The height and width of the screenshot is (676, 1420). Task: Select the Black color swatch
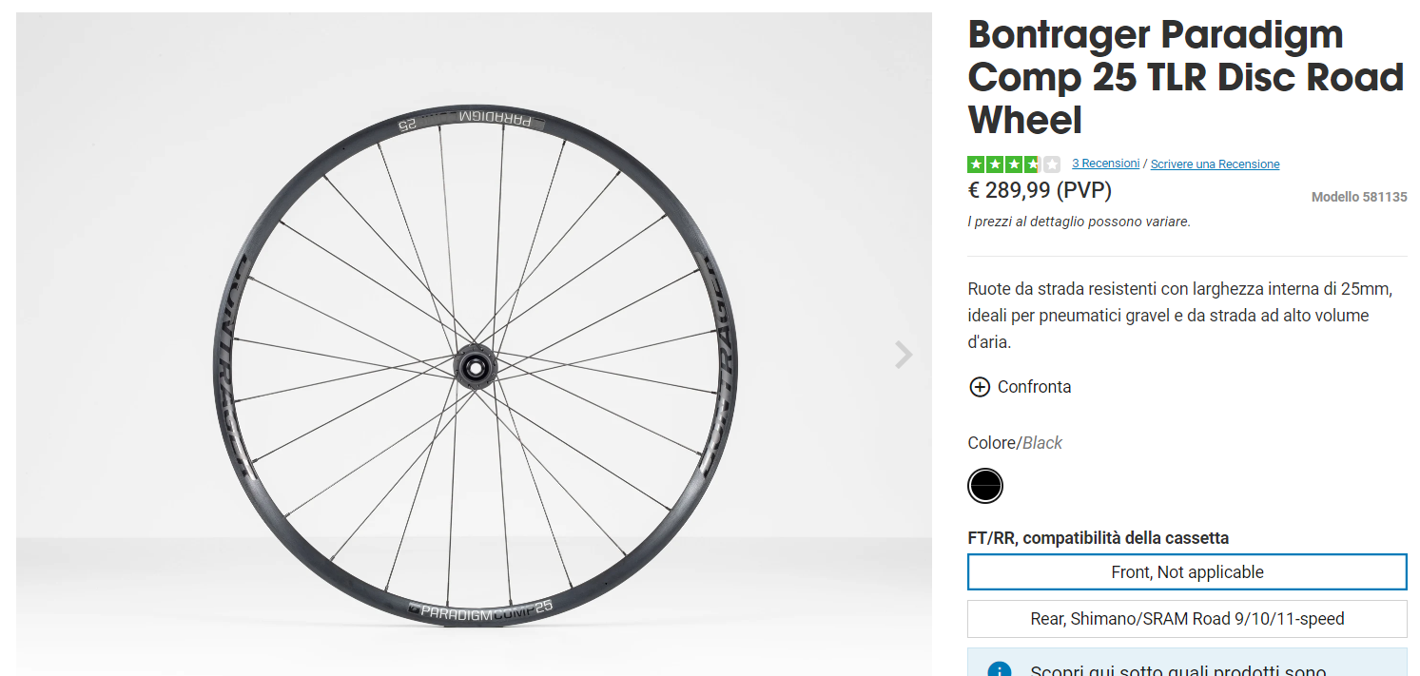click(x=985, y=486)
